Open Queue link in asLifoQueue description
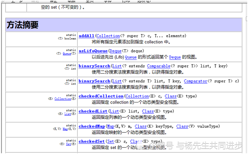Viewport: 248px width, 154px height. (x=131, y=57)
